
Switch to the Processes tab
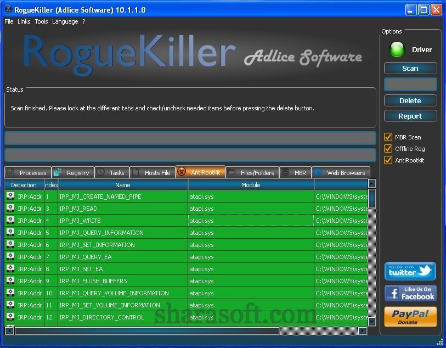pos(28,173)
